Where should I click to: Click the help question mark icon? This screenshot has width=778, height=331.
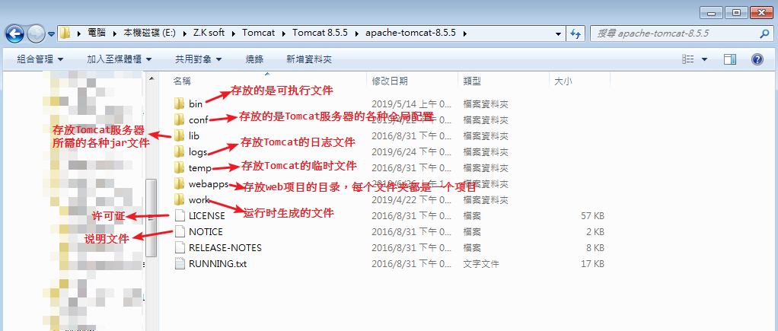(x=757, y=59)
